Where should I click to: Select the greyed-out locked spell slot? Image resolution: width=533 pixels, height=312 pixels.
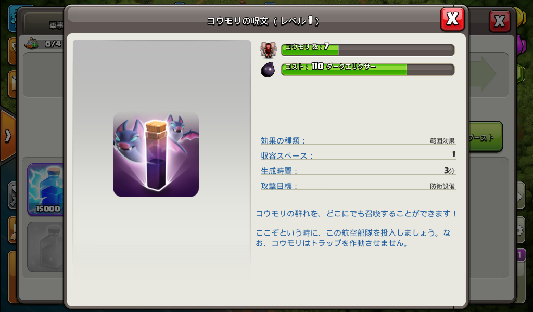46,247
